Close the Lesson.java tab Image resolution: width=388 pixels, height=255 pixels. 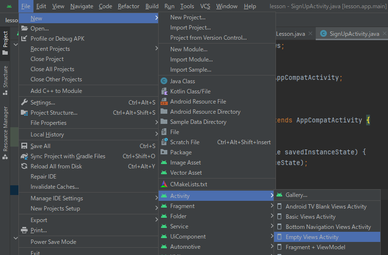310,33
